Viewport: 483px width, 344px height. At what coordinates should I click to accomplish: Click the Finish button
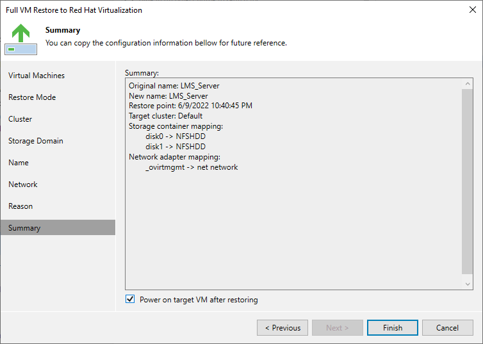392,328
